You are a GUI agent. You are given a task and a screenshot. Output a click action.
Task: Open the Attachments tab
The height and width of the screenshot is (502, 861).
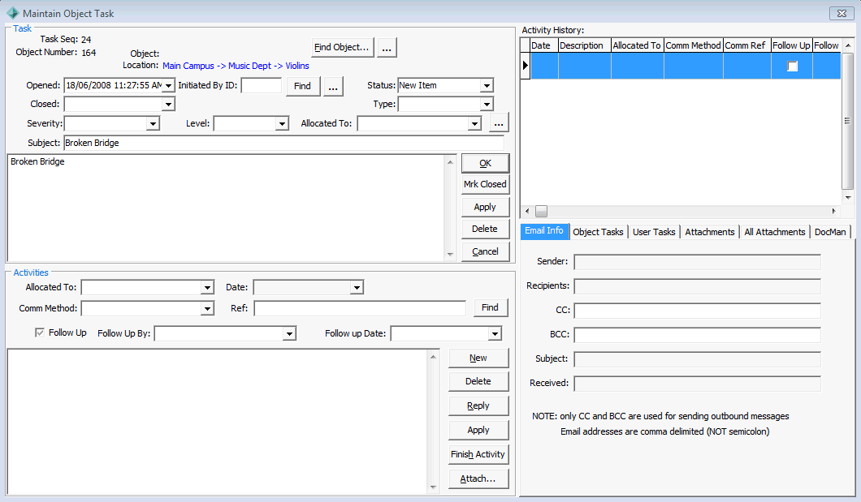709,232
